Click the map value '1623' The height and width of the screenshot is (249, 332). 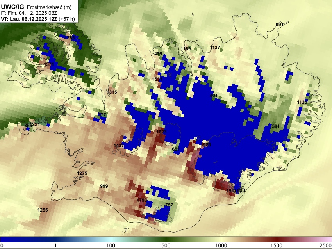click(x=161, y=132)
